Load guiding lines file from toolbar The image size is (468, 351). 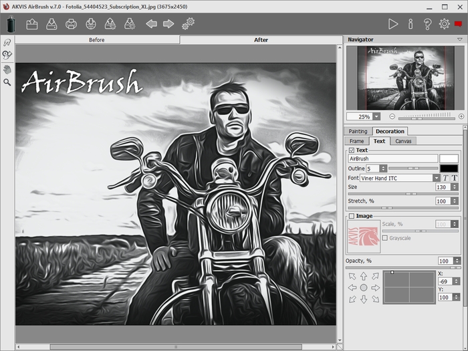click(110, 24)
